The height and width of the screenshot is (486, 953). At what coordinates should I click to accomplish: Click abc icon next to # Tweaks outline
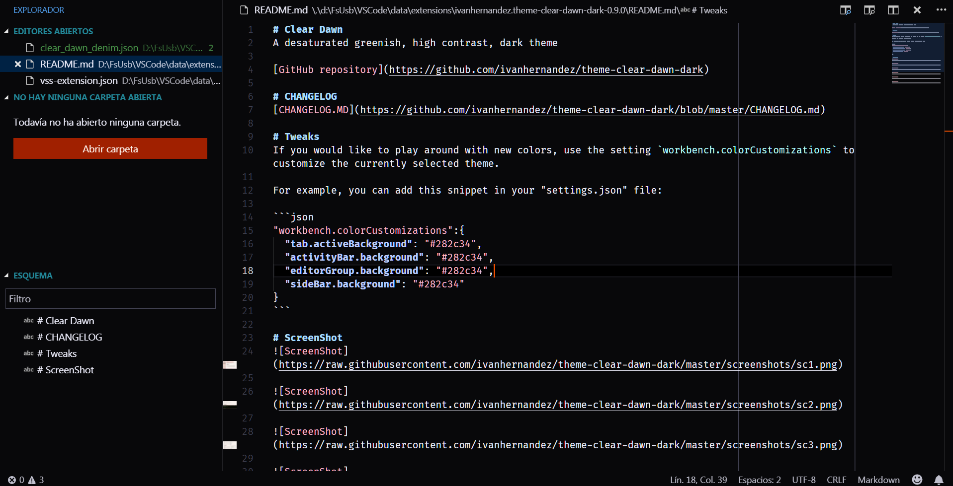(29, 353)
